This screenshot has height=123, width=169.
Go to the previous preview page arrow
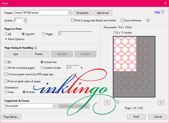pos(107,103)
